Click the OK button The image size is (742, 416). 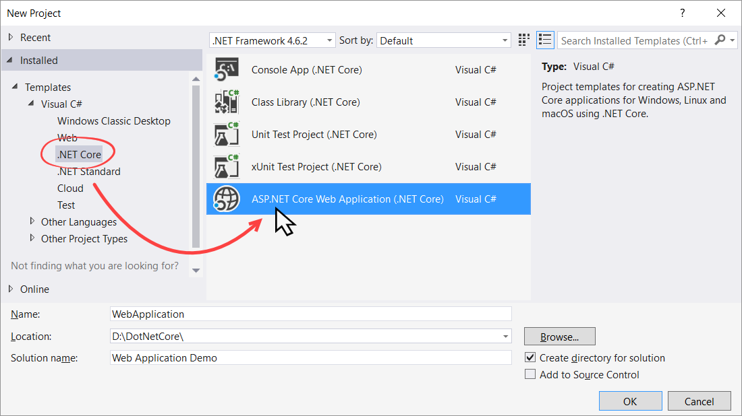coord(630,401)
